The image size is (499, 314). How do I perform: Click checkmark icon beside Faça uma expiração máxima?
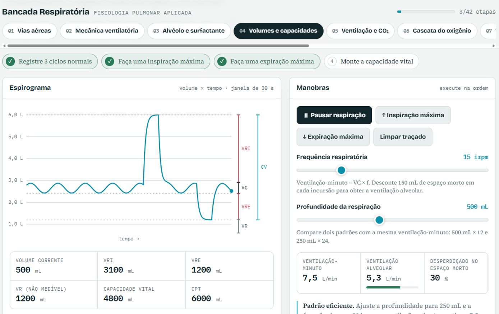[222, 61]
